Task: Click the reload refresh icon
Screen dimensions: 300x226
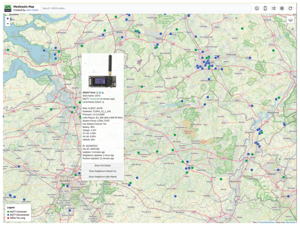Action: point(290,8)
